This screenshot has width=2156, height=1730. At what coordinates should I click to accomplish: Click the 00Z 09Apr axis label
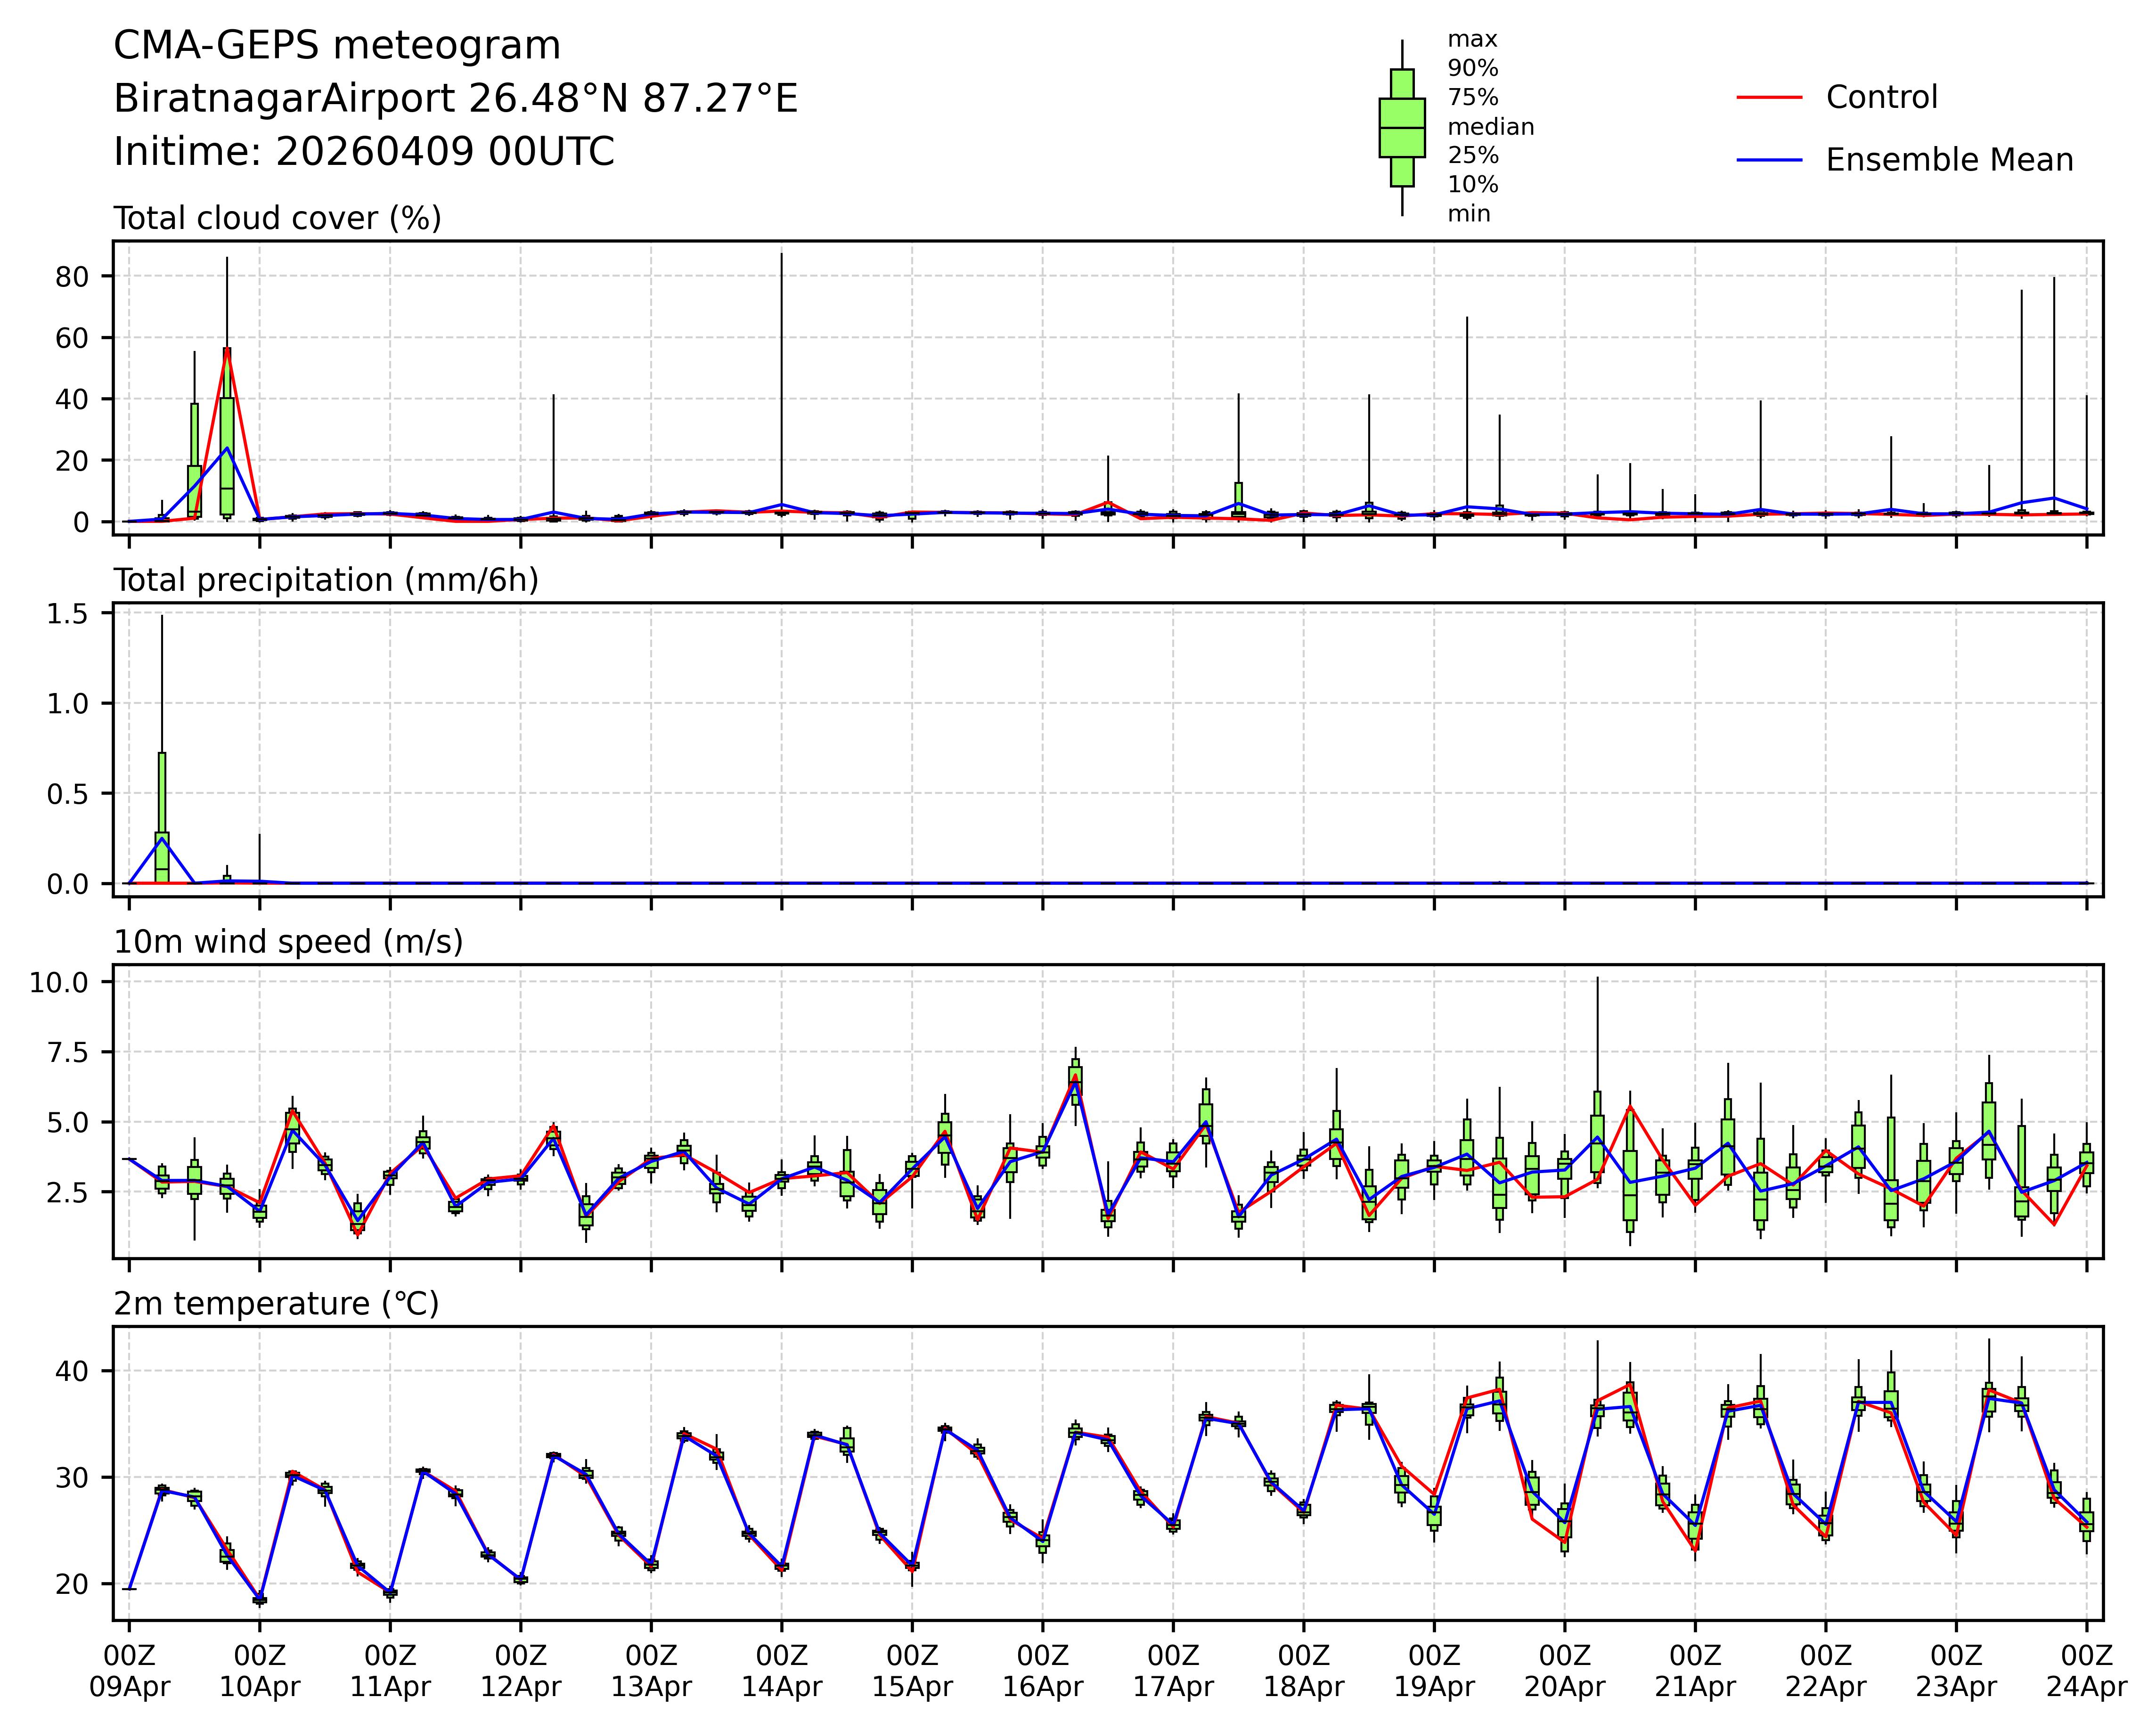coord(130,1672)
